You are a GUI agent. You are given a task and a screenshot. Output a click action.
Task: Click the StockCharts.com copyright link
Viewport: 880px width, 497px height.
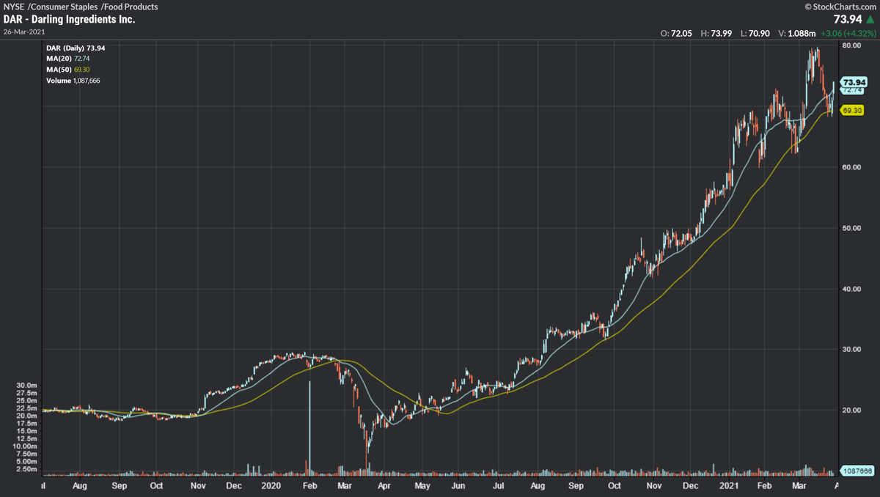[x=839, y=7]
